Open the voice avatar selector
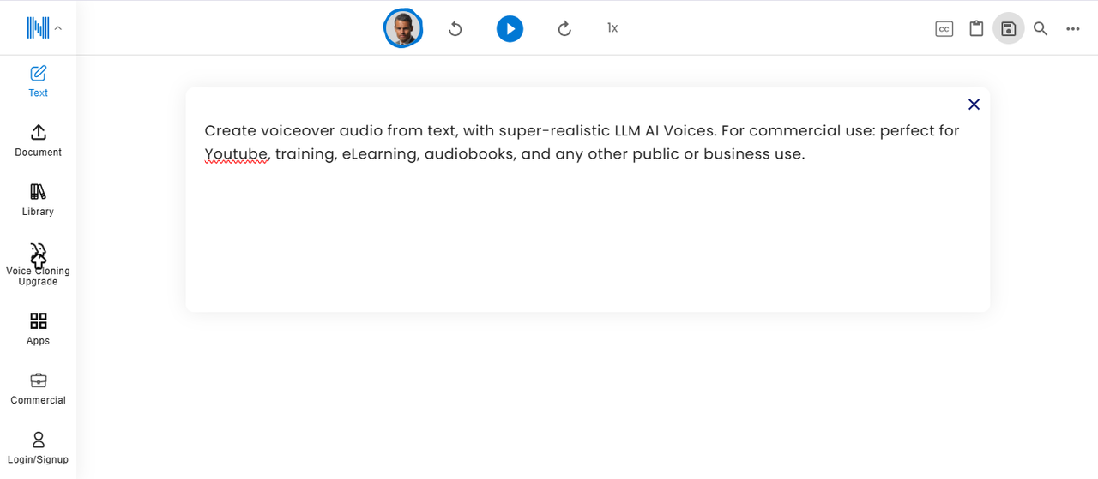 pyautogui.click(x=402, y=29)
